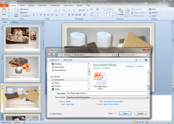This screenshot has width=174, height=124.
Task: Click Cancel in the Save As dialog
Action: [140, 113]
